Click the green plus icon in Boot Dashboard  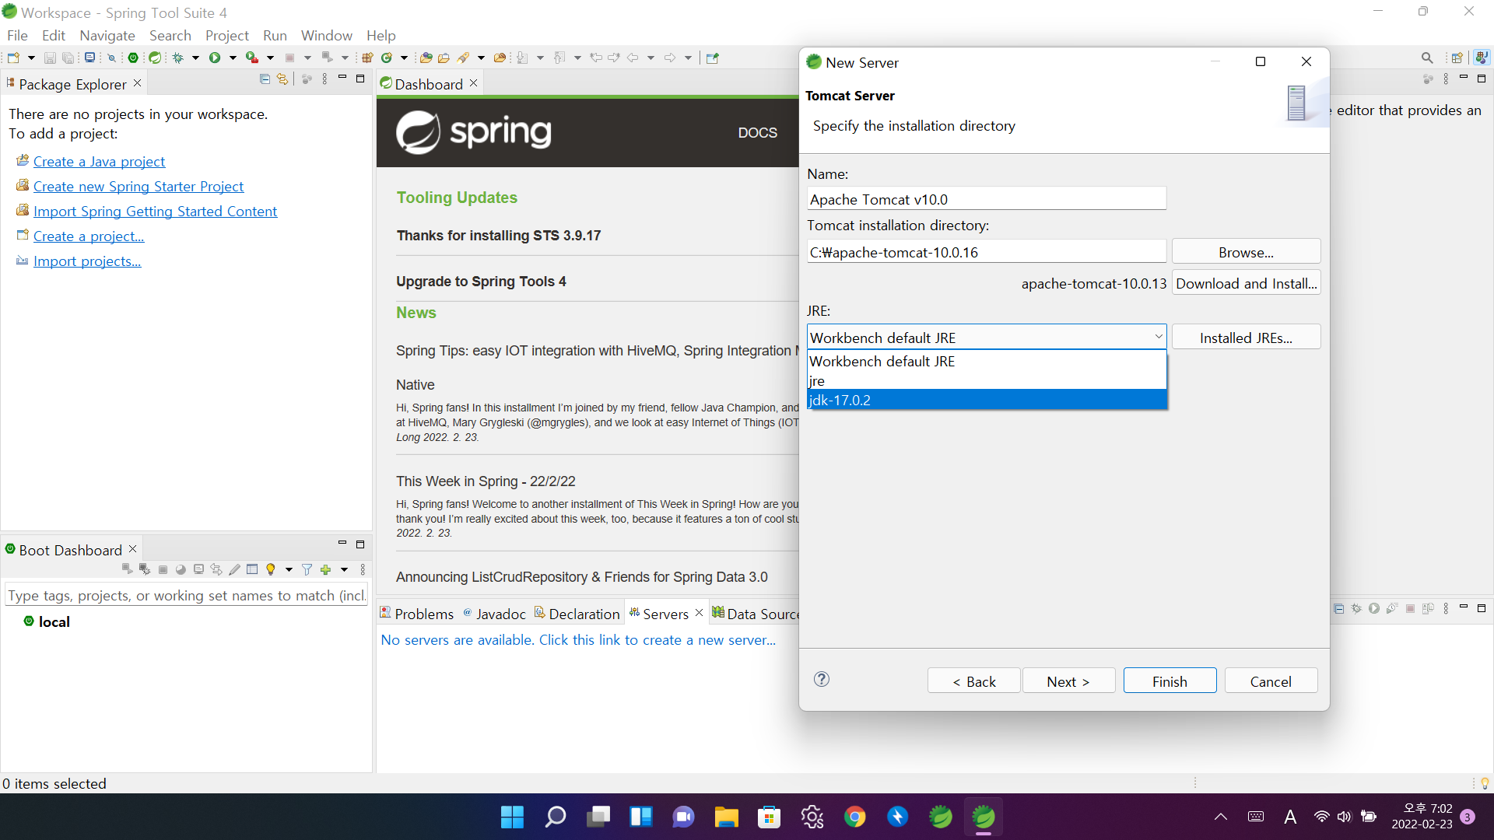pos(325,570)
